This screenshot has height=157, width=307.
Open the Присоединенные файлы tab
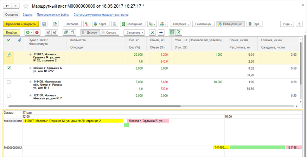pyautogui.click(x=52, y=15)
